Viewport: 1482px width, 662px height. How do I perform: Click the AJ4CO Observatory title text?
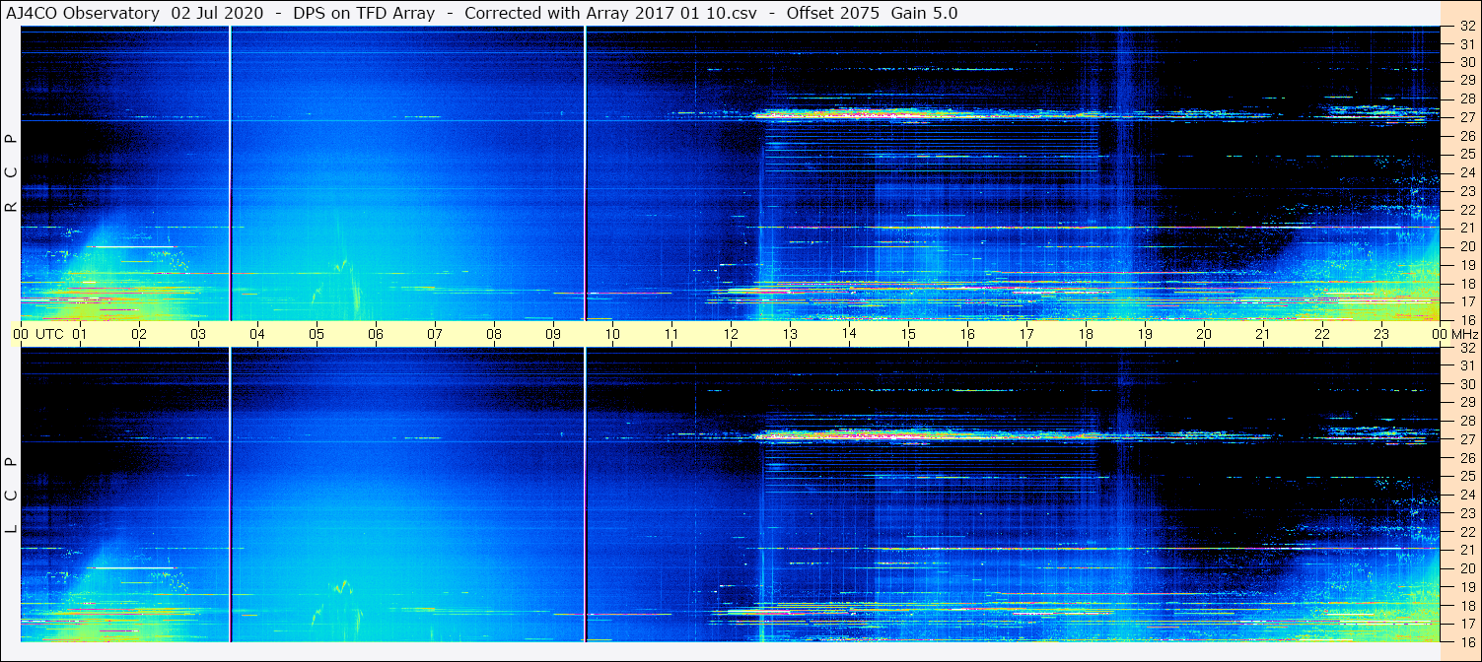click(84, 13)
